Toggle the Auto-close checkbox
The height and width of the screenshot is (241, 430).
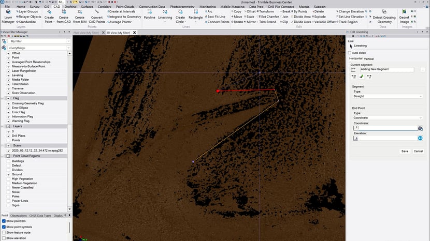click(350, 53)
